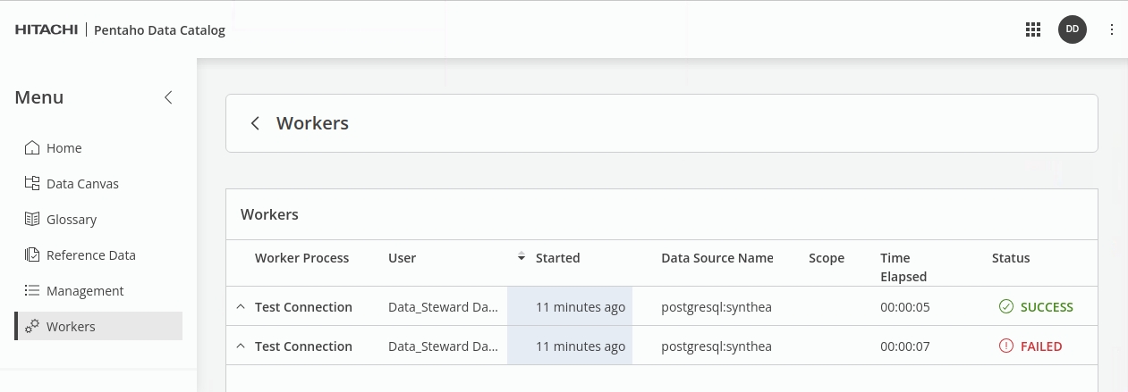Click the Data Canvas icon
Image resolution: width=1128 pixels, height=392 pixels.
(32, 184)
